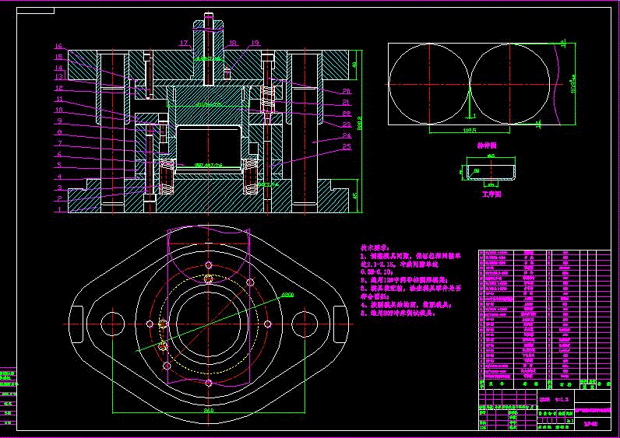Click part balloon number 8
This screenshot has height=438, width=620.
pyautogui.click(x=59, y=132)
